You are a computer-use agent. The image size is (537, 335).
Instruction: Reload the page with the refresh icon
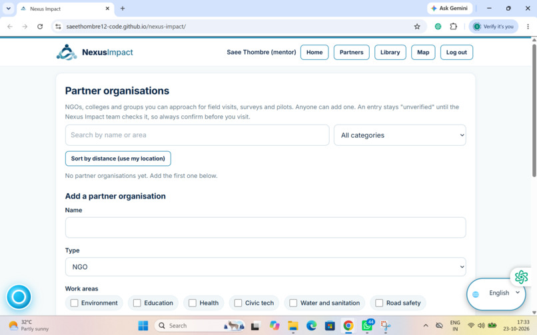[40, 27]
